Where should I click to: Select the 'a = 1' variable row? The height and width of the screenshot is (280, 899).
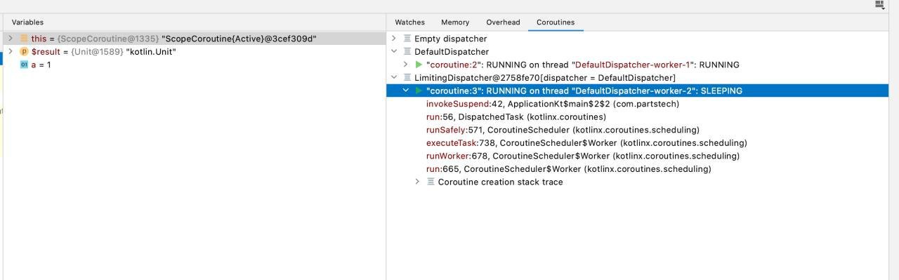tap(195, 65)
